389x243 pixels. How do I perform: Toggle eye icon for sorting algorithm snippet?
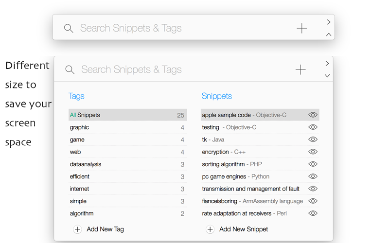click(313, 164)
